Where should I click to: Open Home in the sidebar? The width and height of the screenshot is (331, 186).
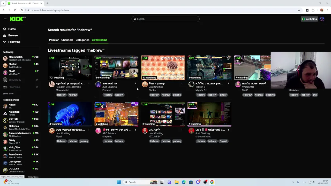12,29
